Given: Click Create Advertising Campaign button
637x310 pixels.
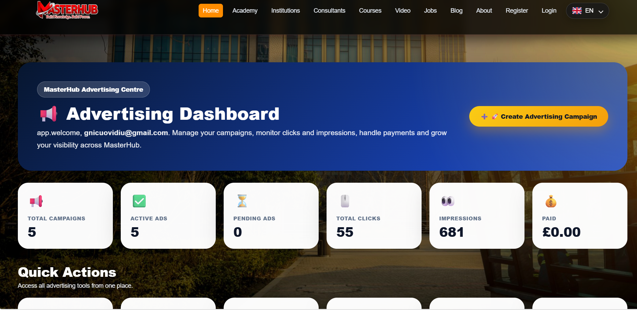Looking at the screenshot, I should click(x=539, y=116).
